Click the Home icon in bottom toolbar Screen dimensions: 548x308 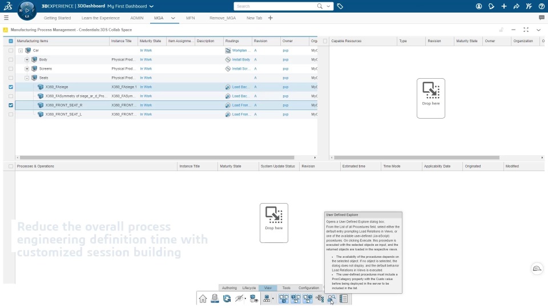coord(203,298)
